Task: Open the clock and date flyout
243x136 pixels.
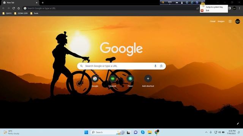Action: [x=231, y=132]
